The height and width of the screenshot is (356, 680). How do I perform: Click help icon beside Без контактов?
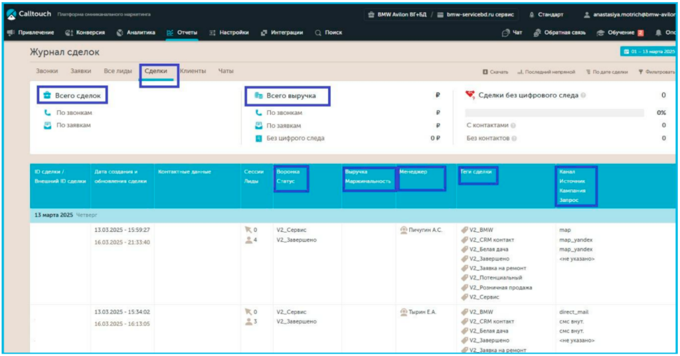coord(513,138)
